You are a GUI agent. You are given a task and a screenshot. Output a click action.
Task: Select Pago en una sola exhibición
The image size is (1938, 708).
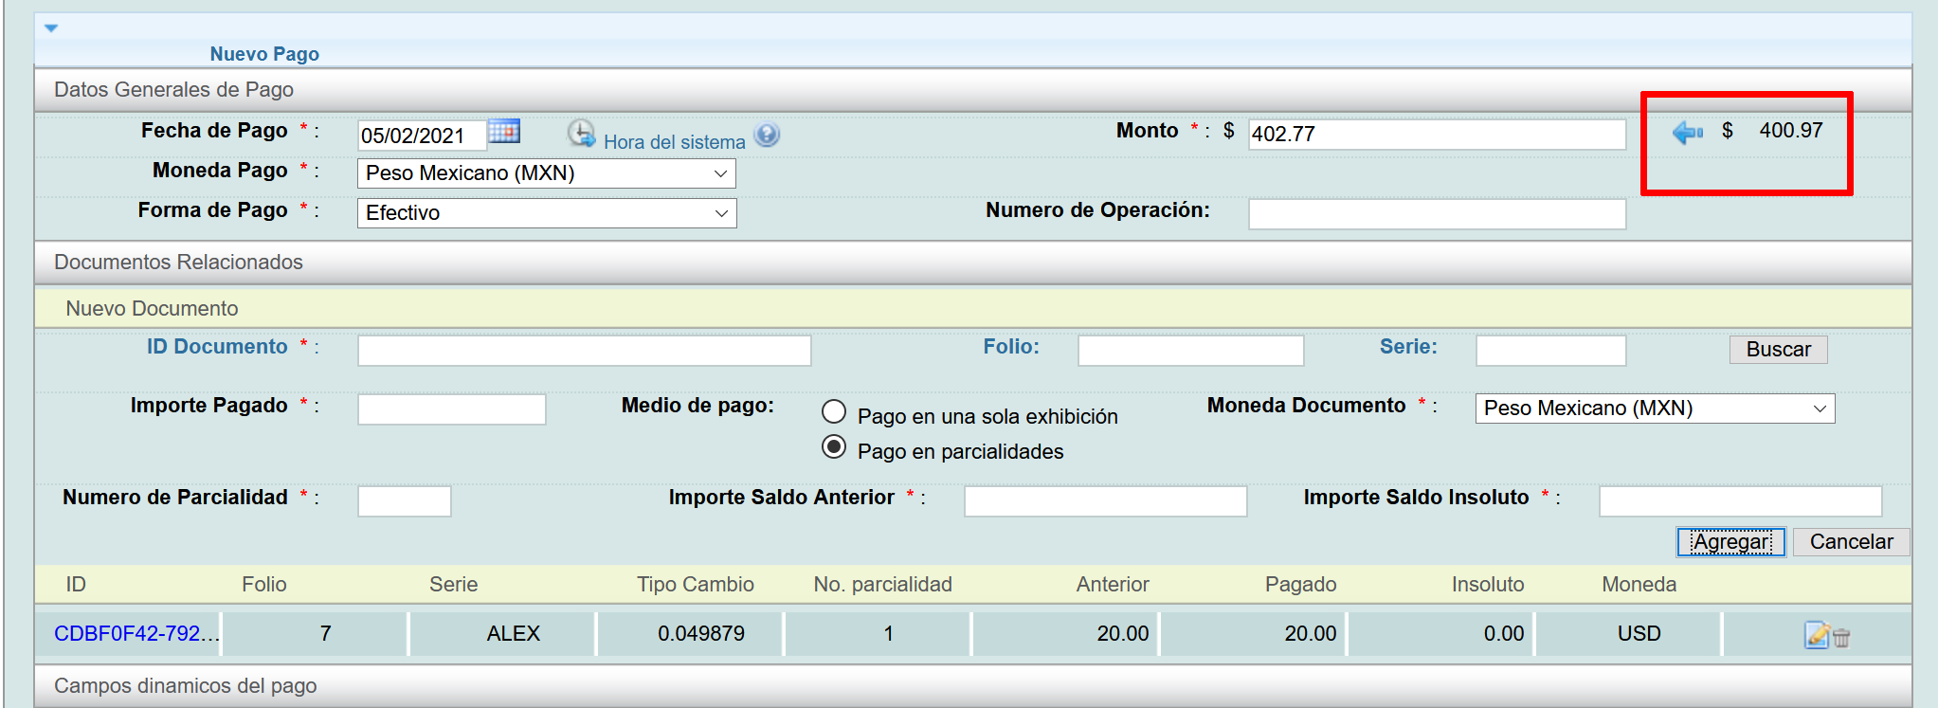pos(834,412)
